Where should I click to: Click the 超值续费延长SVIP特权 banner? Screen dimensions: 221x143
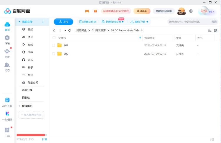116,11
